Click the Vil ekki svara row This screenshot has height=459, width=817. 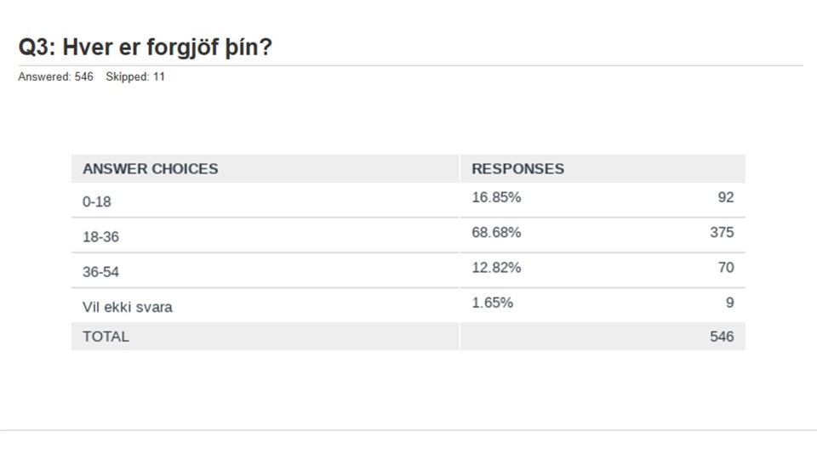click(x=408, y=305)
